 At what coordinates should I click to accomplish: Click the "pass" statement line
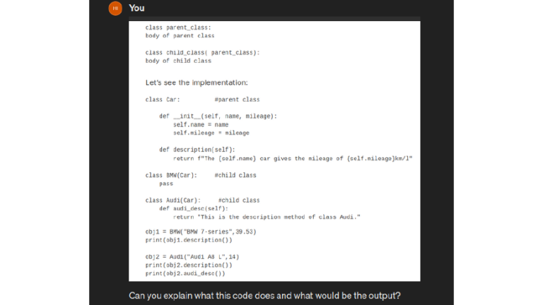(166, 184)
